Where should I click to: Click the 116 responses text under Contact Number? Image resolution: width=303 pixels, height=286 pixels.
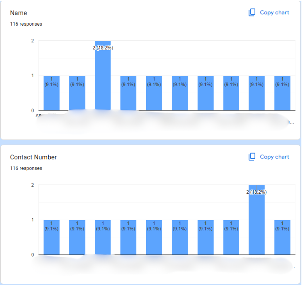[x=26, y=168]
